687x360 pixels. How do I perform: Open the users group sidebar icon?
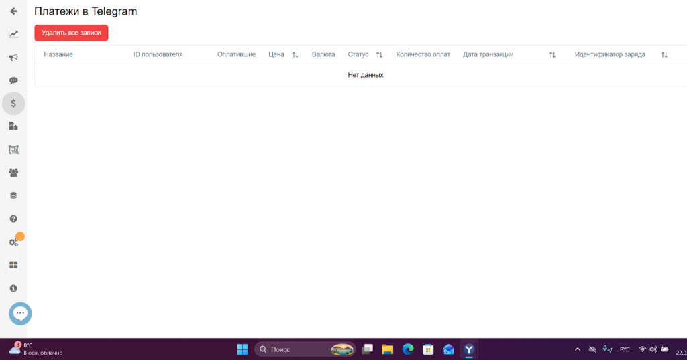click(x=13, y=173)
